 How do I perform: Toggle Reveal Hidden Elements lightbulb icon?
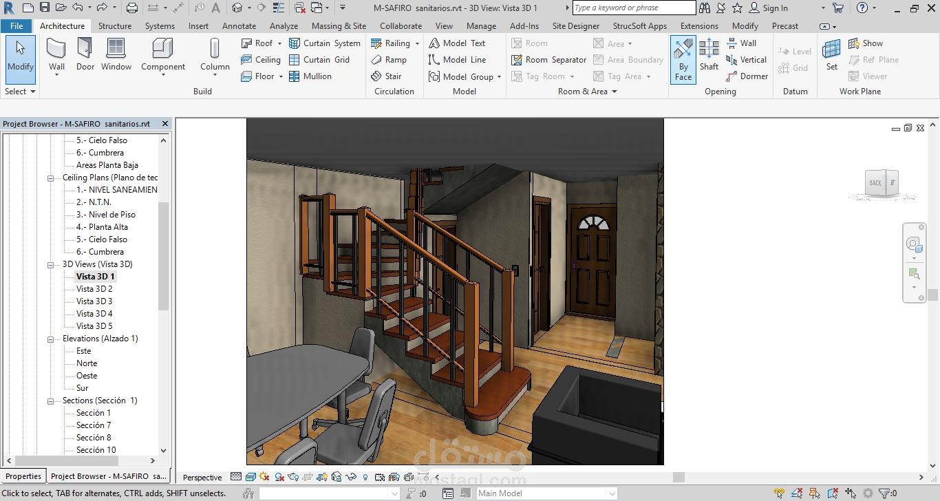(x=365, y=477)
